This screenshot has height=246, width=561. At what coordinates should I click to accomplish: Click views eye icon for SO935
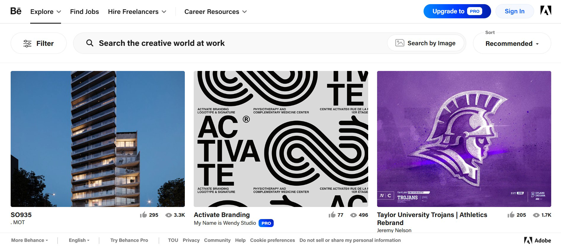point(169,215)
